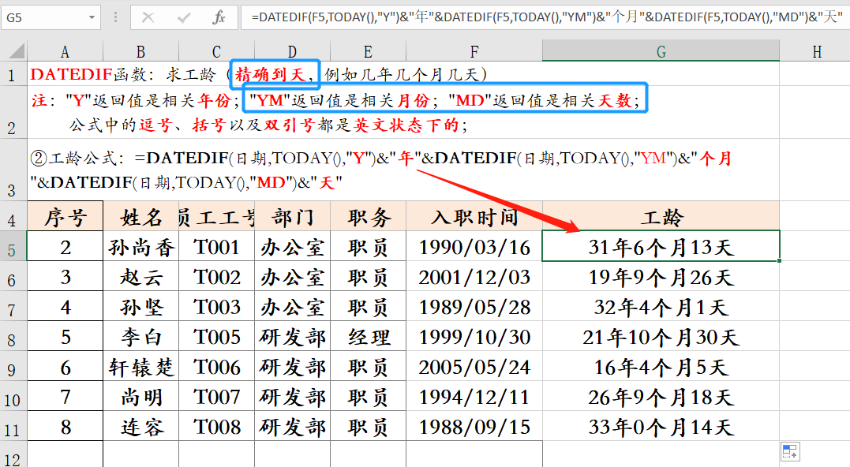Select cell with name 孙尚香
This screenshot has height=467, width=850.
(141, 246)
